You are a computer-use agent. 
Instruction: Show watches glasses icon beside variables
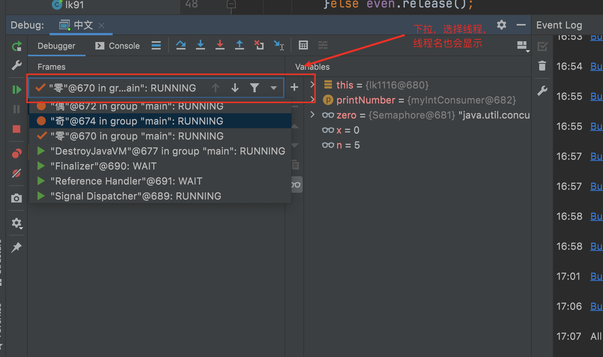pyautogui.click(x=297, y=184)
